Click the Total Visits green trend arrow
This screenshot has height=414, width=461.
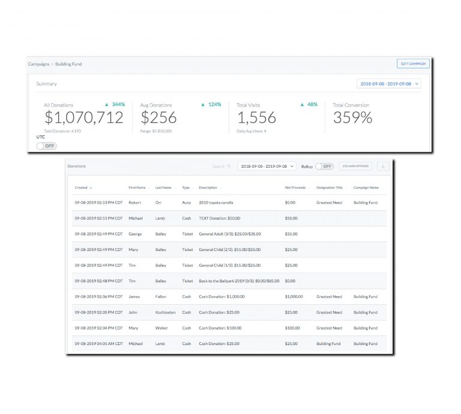(303, 104)
